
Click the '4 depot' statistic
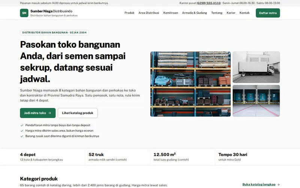point(42,157)
